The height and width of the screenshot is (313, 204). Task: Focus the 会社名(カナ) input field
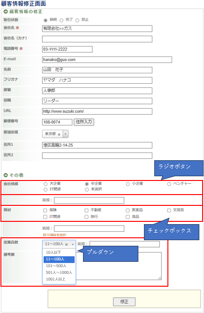[x=97, y=39]
